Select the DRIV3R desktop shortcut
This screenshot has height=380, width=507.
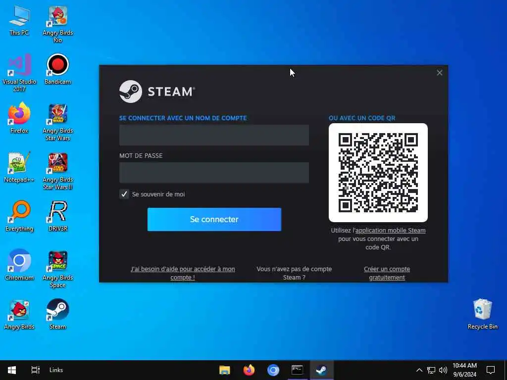57,216
